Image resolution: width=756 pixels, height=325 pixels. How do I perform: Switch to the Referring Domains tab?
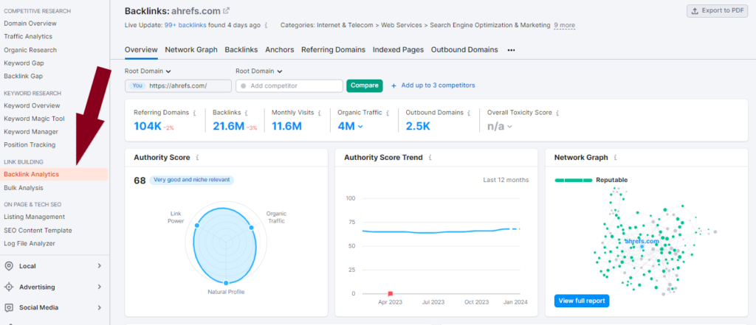(333, 49)
